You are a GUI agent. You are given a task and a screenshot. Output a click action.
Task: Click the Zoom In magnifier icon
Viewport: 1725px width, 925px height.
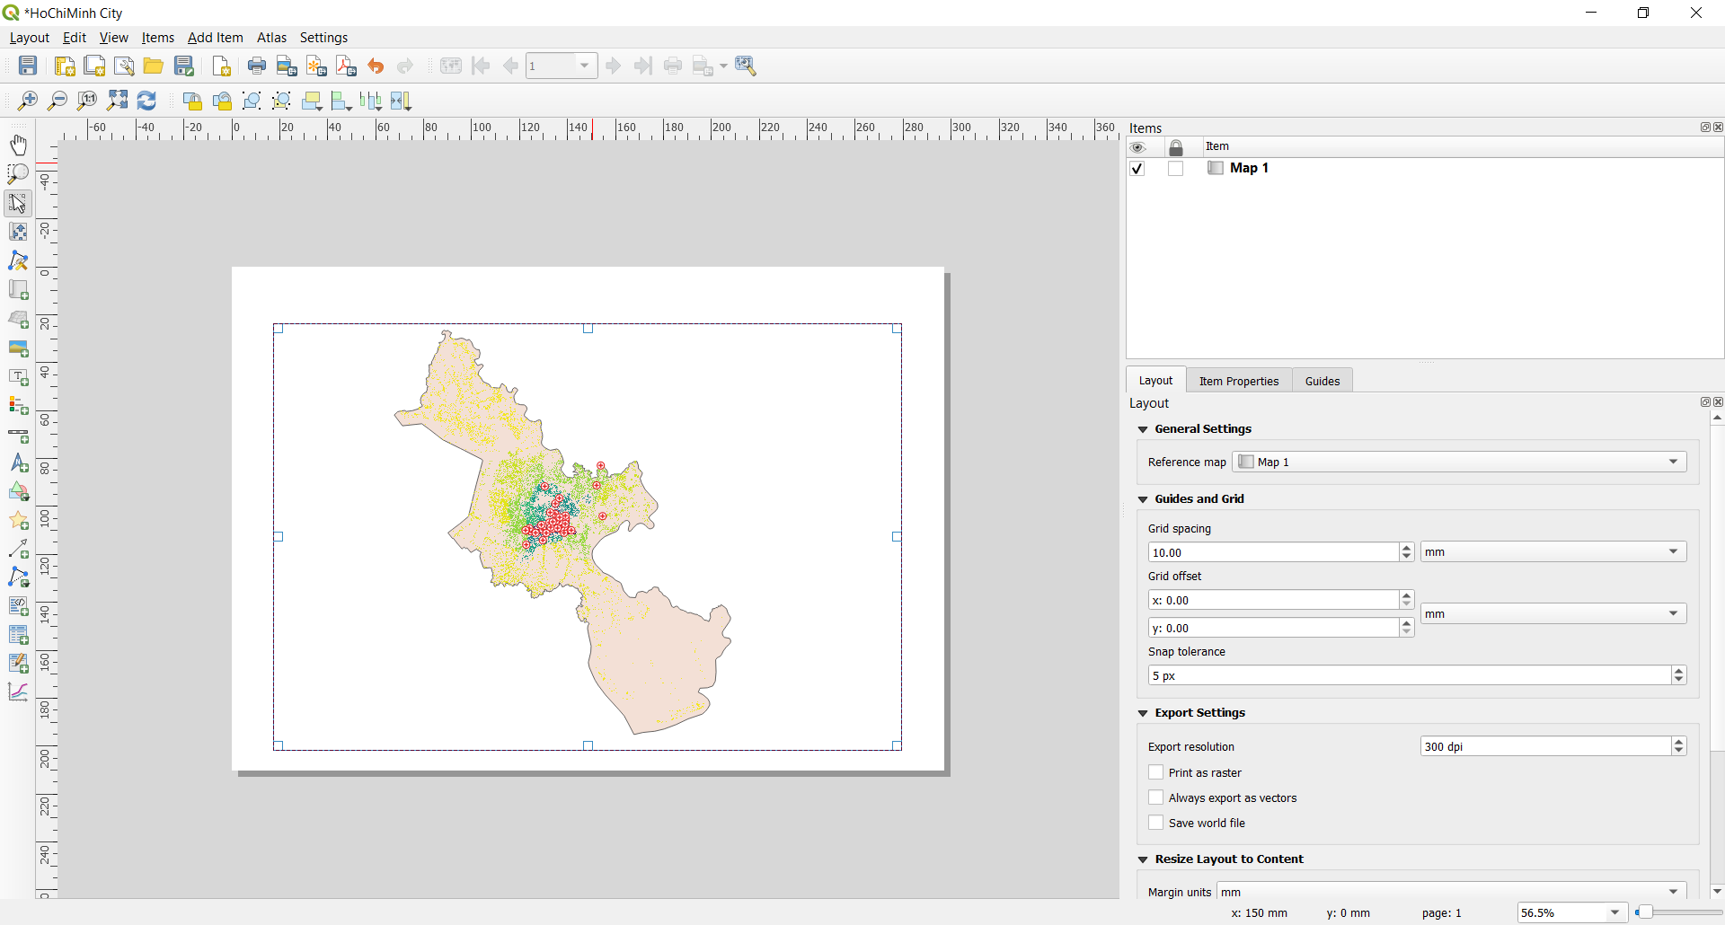pyautogui.click(x=28, y=101)
